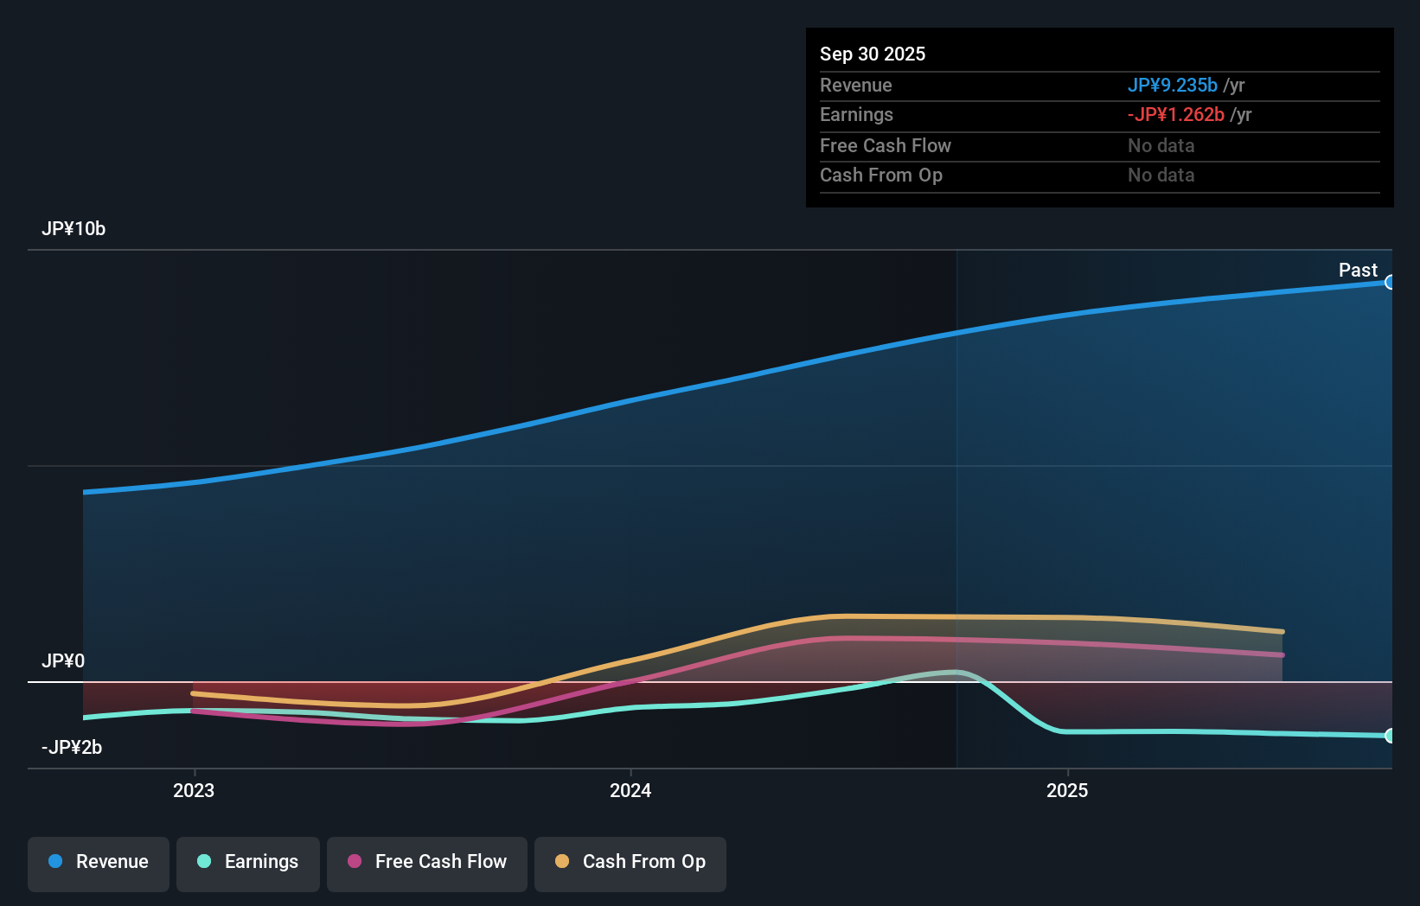Click the Revenue value JP¥9.235b in tooltip

point(1173,85)
